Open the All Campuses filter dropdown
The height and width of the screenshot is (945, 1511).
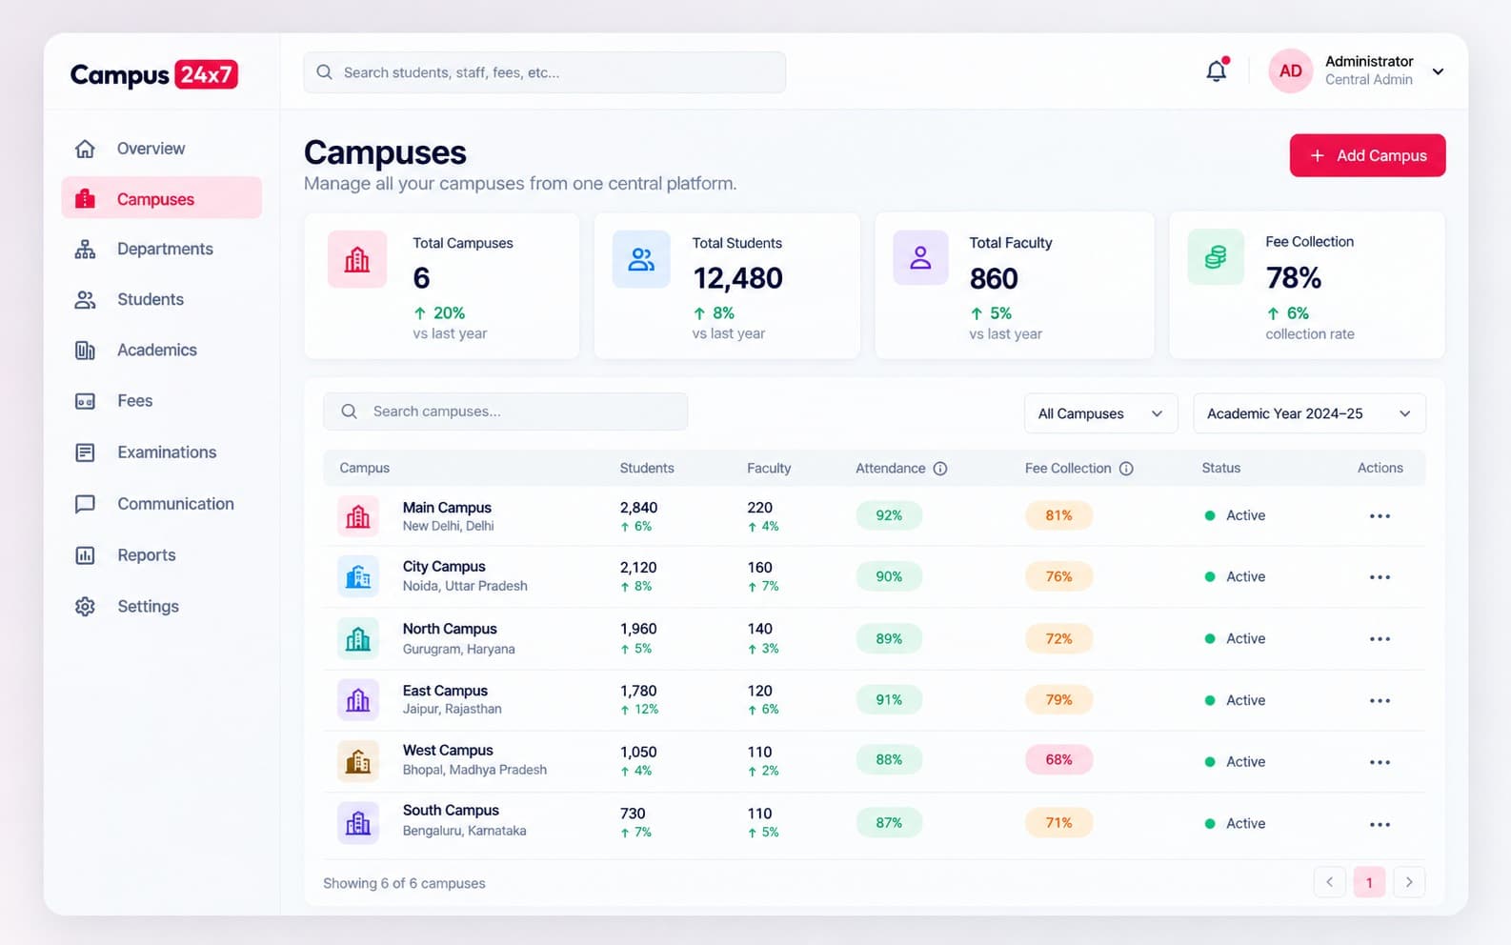1101,413
